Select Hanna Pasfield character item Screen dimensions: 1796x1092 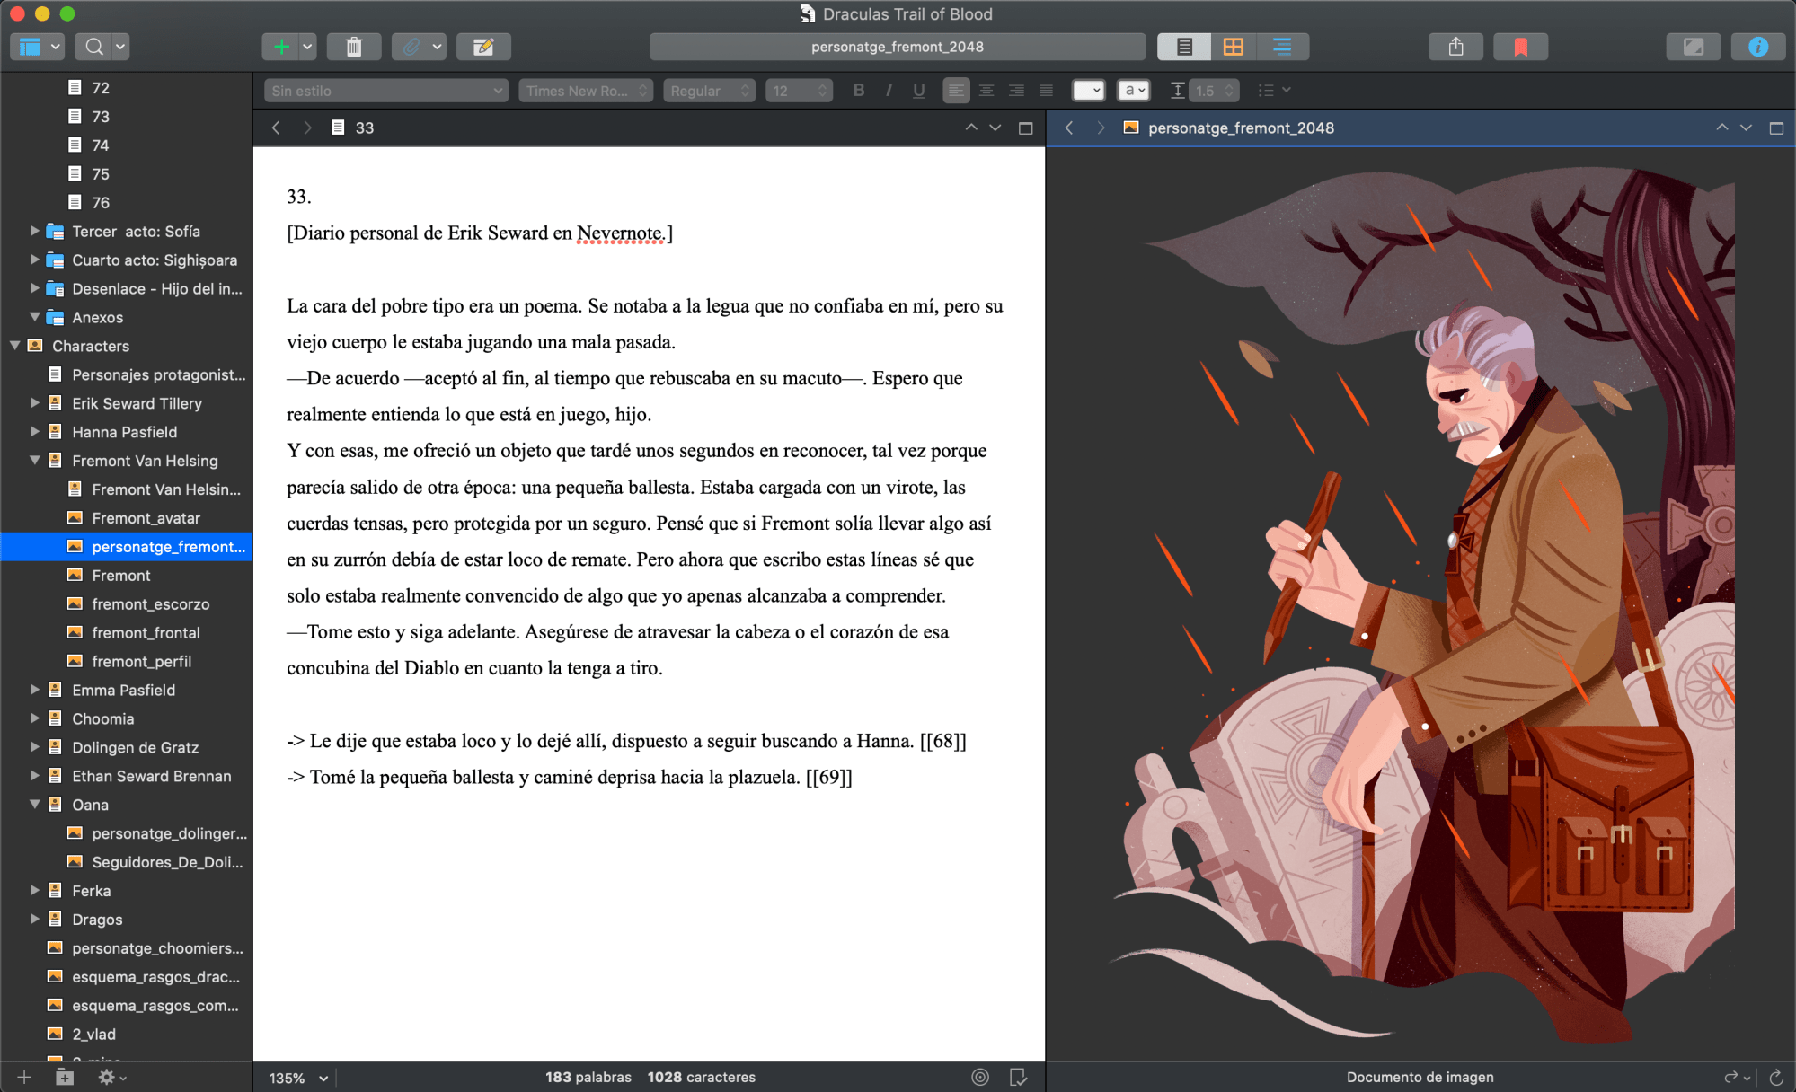tap(124, 432)
